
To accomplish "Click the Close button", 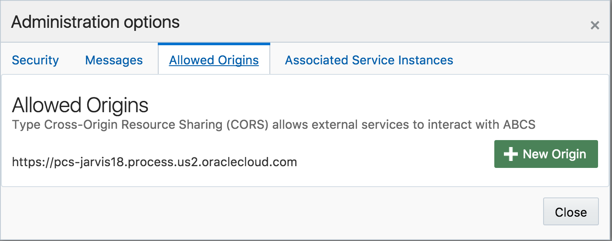I will pos(571,212).
